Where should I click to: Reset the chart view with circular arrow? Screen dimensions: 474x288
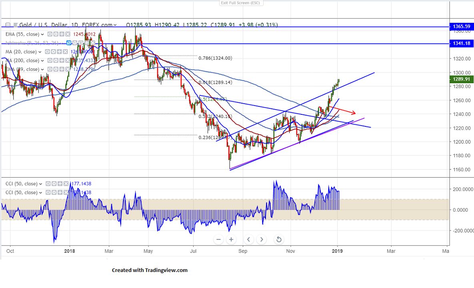(x=279, y=239)
